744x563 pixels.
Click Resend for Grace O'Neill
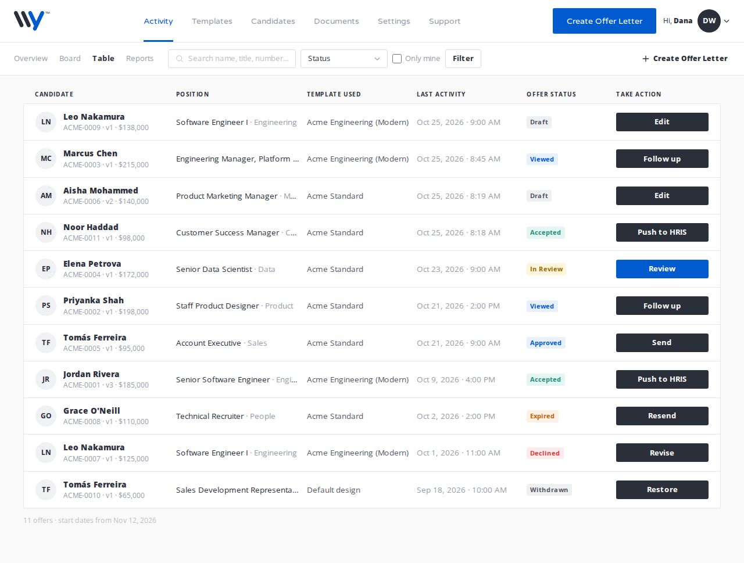tap(662, 416)
